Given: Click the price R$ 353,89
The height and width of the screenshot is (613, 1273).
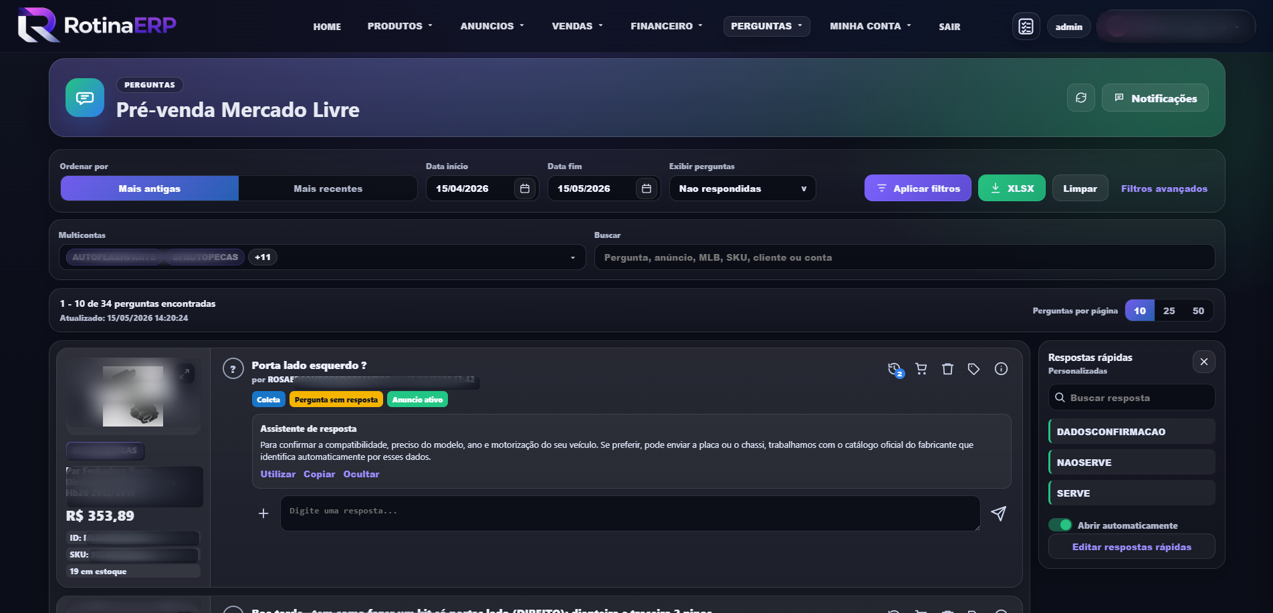Looking at the screenshot, I should 100,516.
